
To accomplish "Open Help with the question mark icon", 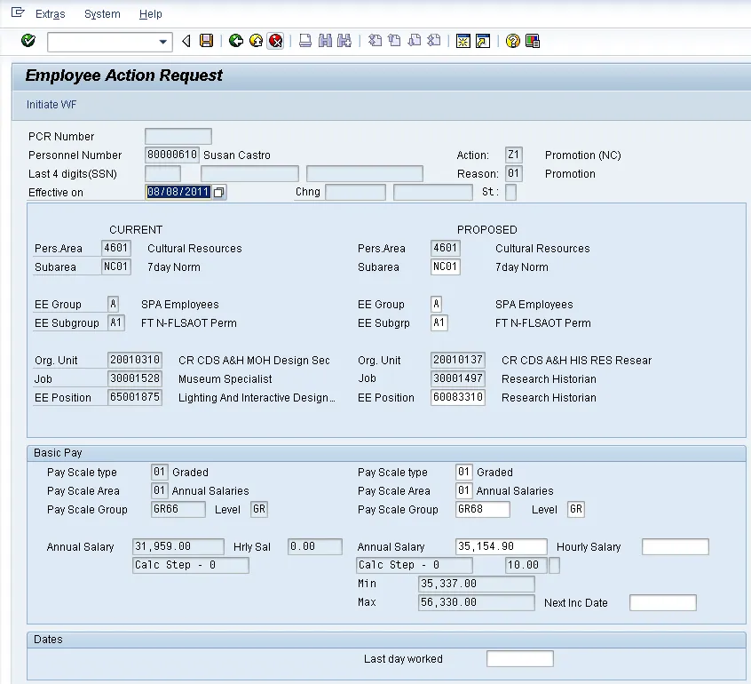I will coord(512,41).
